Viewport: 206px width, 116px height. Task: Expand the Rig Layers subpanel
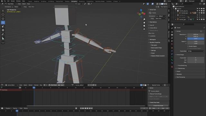[154, 45]
